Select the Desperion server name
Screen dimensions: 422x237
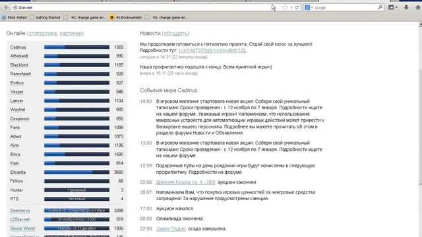point(20,118)
